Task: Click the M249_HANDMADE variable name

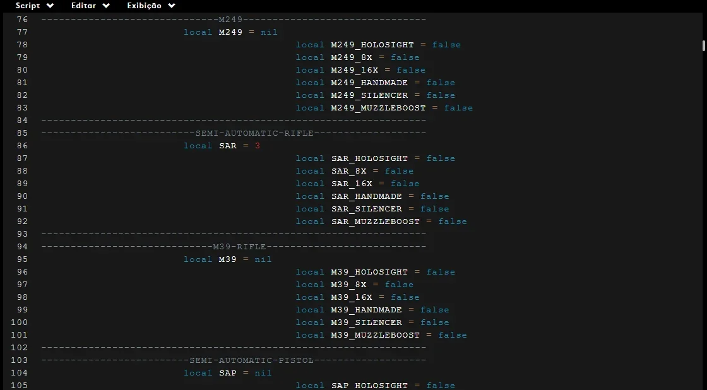Action: [369, 83]
